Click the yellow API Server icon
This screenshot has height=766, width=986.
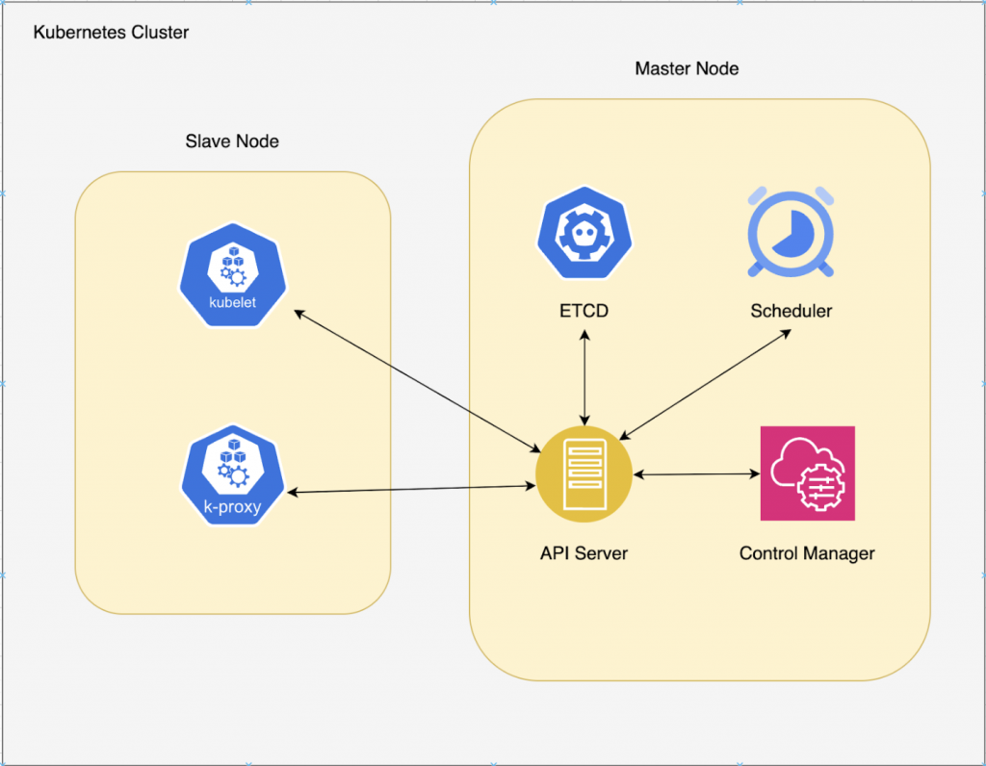(584, 473)
